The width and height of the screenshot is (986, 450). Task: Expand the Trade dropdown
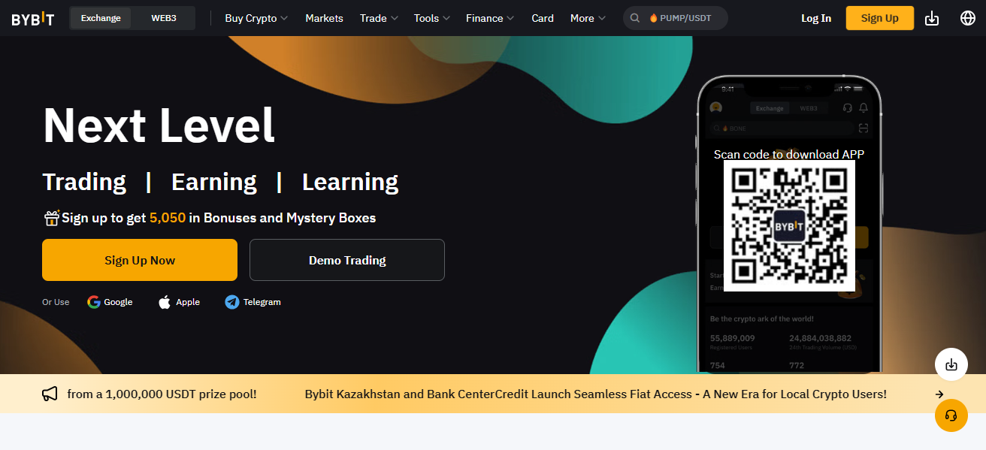click(378, 18)
